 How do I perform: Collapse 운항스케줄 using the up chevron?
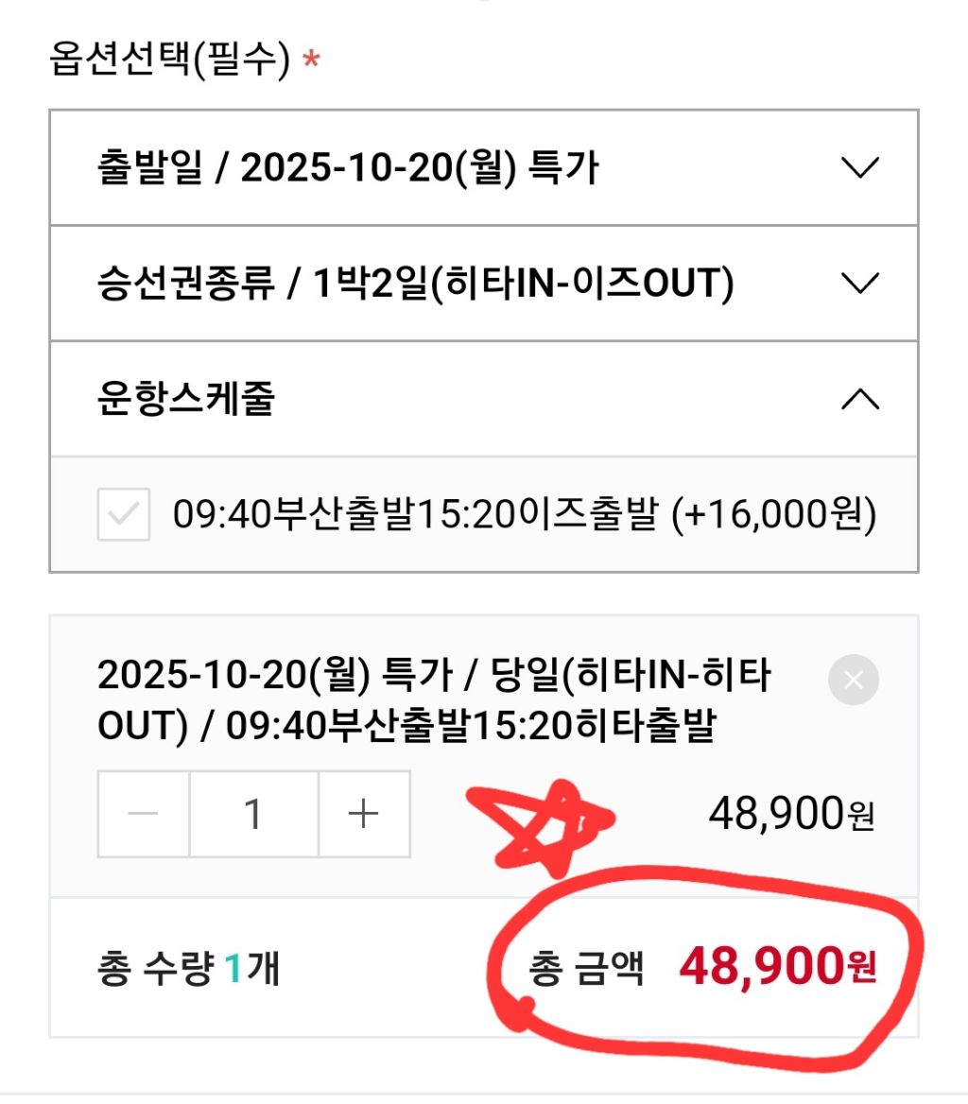tap(859, 399)
